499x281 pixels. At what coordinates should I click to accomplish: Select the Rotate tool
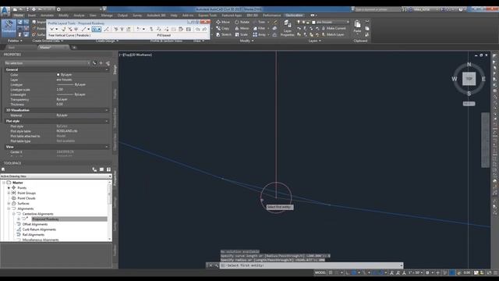tap(242, 22)
